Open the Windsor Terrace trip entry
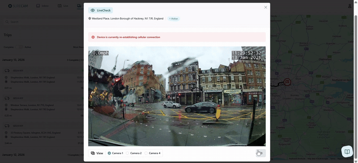Image resolution: width=358 pixels, height=163 pixels. 43,107
